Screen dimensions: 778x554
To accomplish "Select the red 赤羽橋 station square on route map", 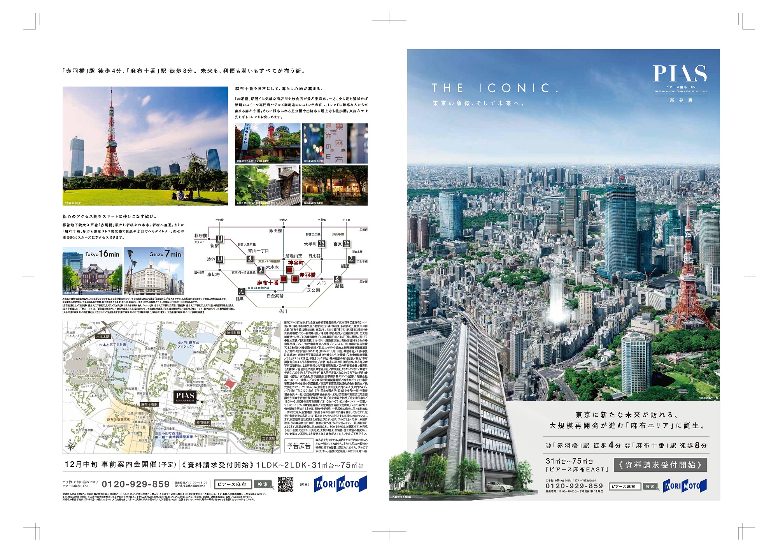I will tap(295, 278).
